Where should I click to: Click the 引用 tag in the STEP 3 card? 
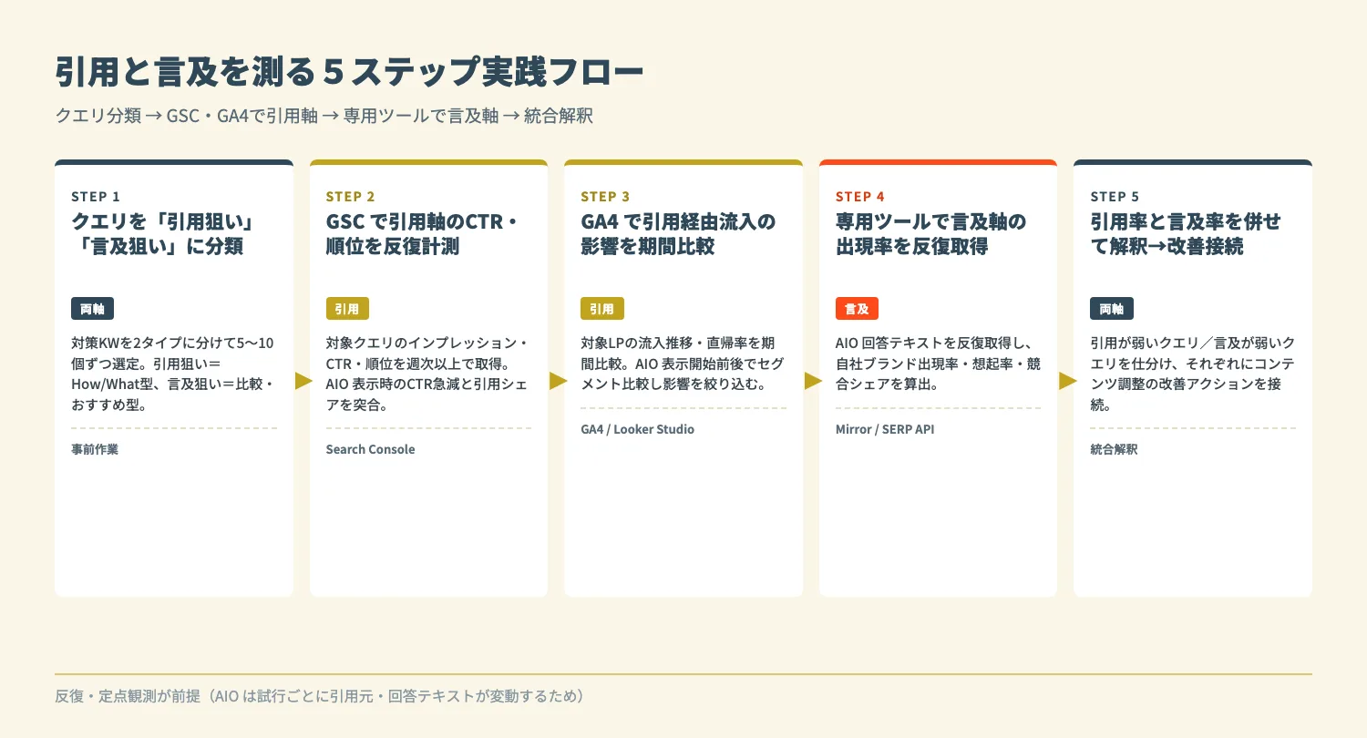(601, 309)
